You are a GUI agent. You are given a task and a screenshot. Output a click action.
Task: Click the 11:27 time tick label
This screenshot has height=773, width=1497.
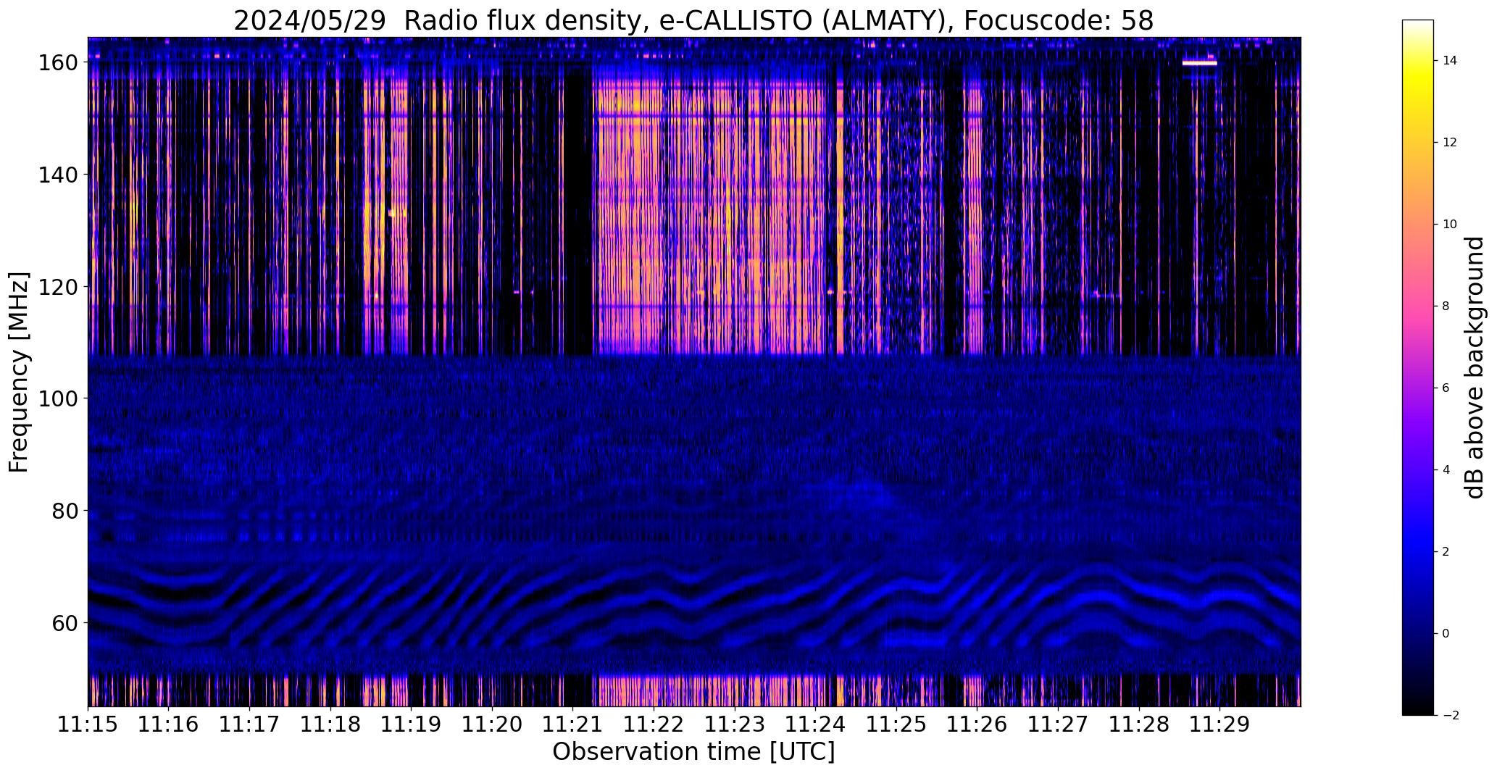pyautogui.click(x=1058, y=724)
